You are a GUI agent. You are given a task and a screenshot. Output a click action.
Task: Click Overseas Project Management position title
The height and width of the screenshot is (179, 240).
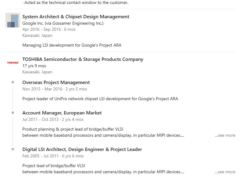(x=56, y=82)
